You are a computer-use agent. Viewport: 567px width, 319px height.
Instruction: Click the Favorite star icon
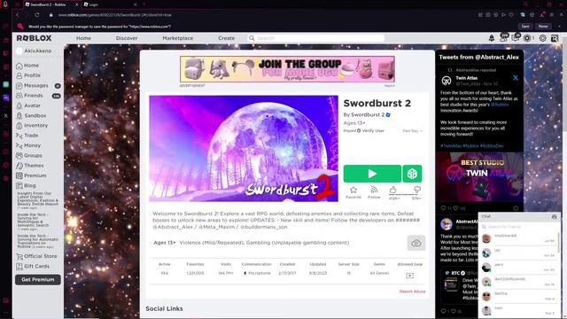(x=353, y=190)
